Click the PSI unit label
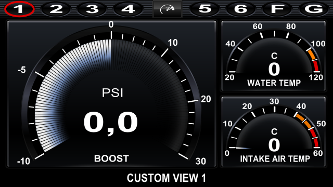Image resolution: width=333 pixels, height=187 pixels. pyautogui.click(x=112, y=93)
